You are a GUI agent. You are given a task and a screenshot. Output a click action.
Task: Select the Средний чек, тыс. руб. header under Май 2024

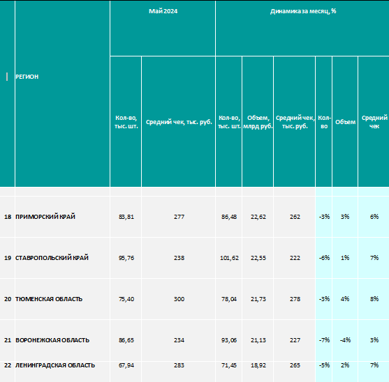click(x=179, y=121)
